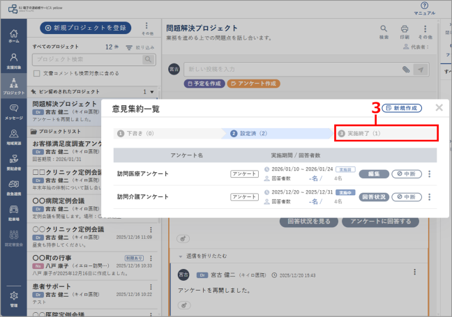
Task: Open more options for 訪問医療アンケート row
Action: pyautogui.click(x=429, y=174)
